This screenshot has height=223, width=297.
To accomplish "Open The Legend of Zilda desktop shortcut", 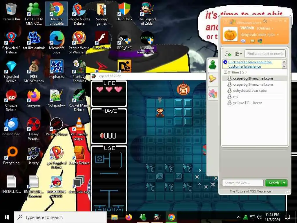I will (x=147, y=14).
